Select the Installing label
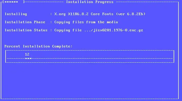The height and width of the screenshot is (101, 182). pos(16,14)
